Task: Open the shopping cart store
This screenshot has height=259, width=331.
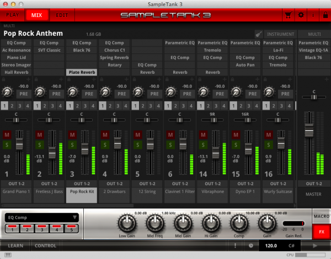Action: [287, 15]
